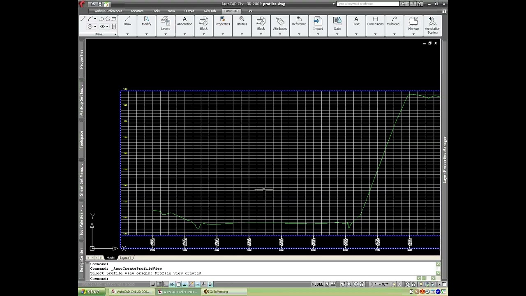Click command window scroll down arrow
Image resolution: width=526 pixels, height=296 pixels.
click(438, 273)
